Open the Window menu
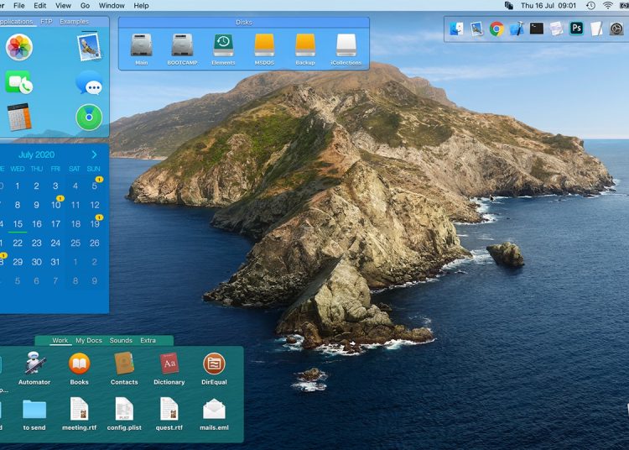The width and height of the screenshot is (629, 450). pos(112,5)
